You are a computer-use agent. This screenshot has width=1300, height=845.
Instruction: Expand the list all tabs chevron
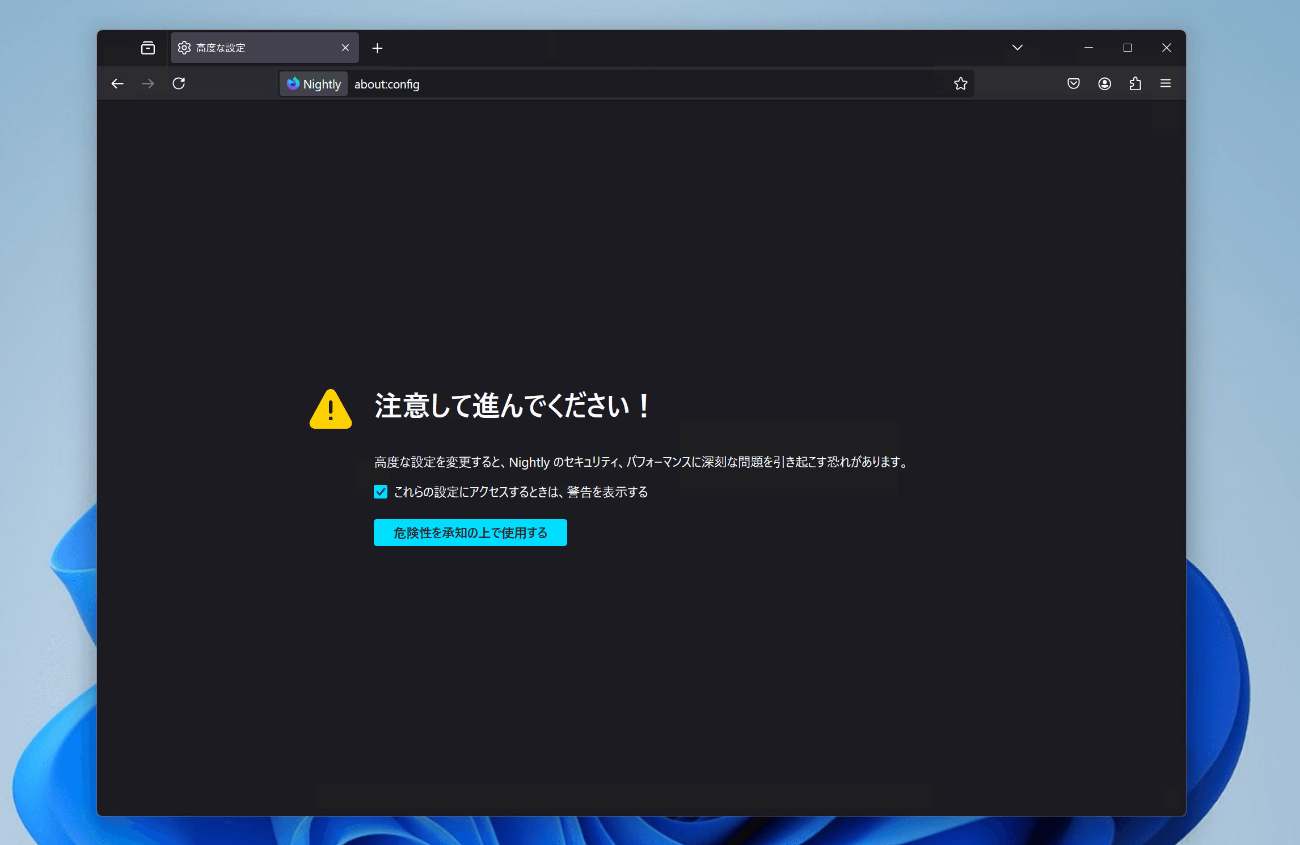pyautogui.click(x=1017, y=48)
